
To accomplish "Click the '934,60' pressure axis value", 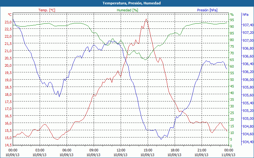I will [248, 134].
